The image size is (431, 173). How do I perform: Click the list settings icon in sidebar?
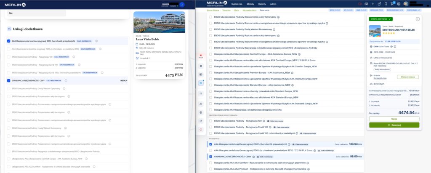(x=201, y=93)
